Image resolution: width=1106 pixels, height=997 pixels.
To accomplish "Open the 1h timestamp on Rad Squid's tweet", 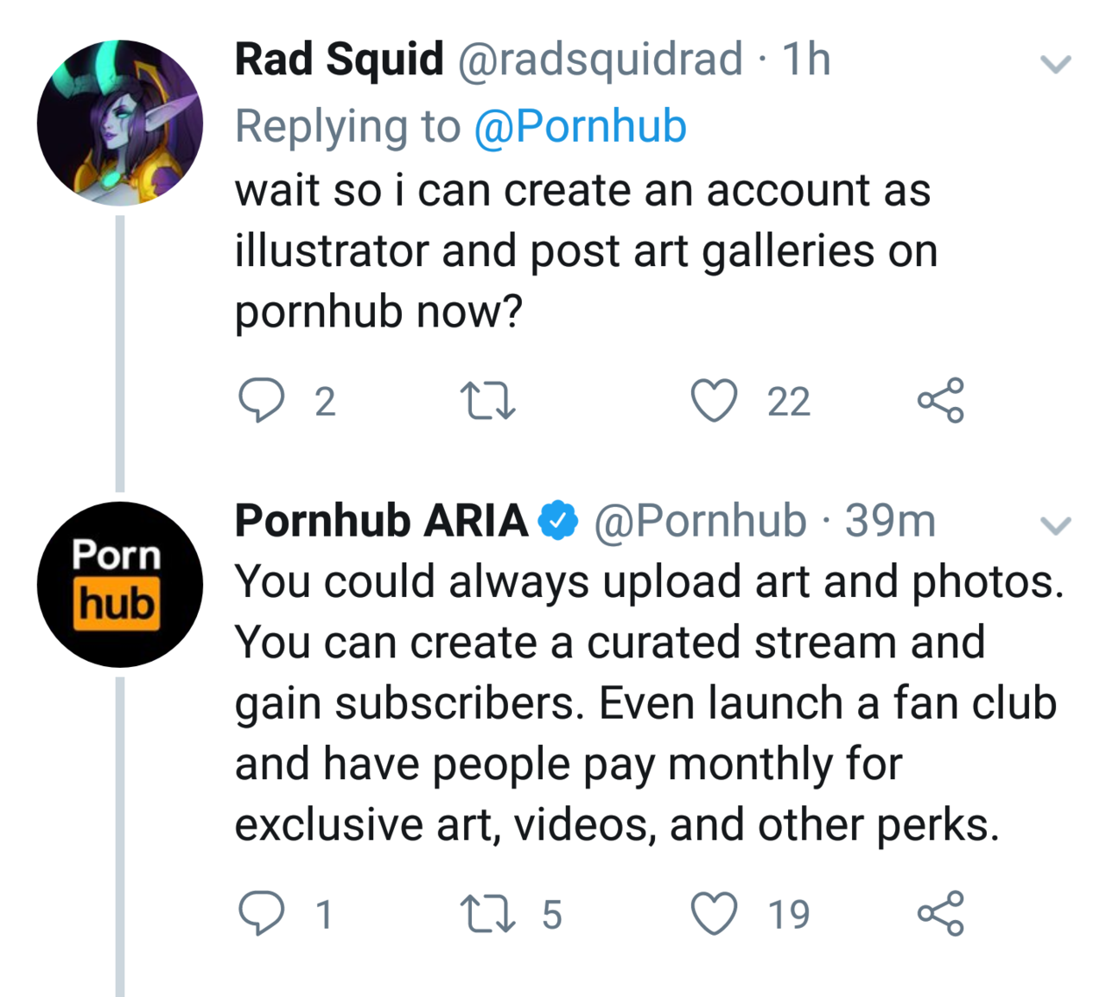I will [806, 60].
